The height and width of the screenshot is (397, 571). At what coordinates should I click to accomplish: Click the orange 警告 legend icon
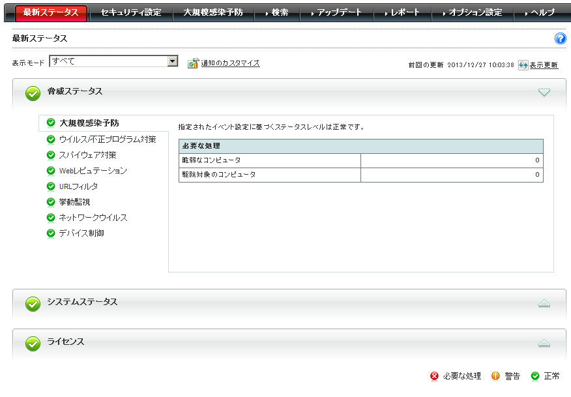tap(495, 376)
